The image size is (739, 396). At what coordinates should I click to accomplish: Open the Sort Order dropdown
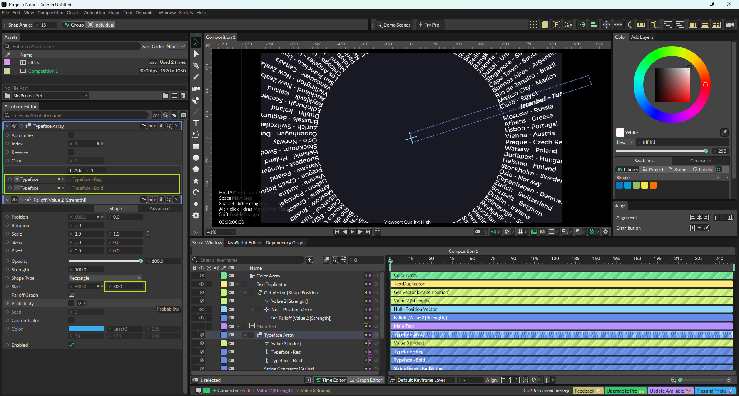(x=176, y=47)
